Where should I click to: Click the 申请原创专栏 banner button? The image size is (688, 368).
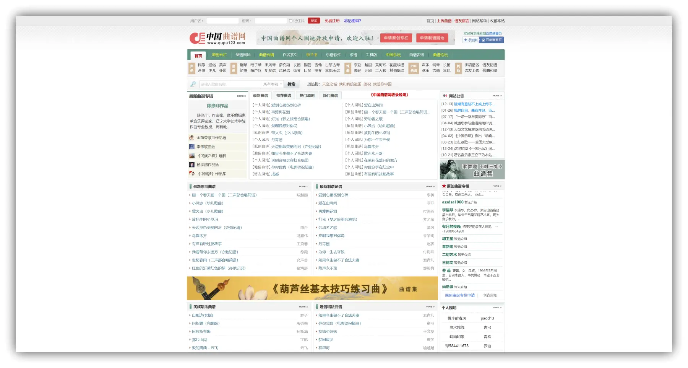pyautogui.click(x=396, y=38)
